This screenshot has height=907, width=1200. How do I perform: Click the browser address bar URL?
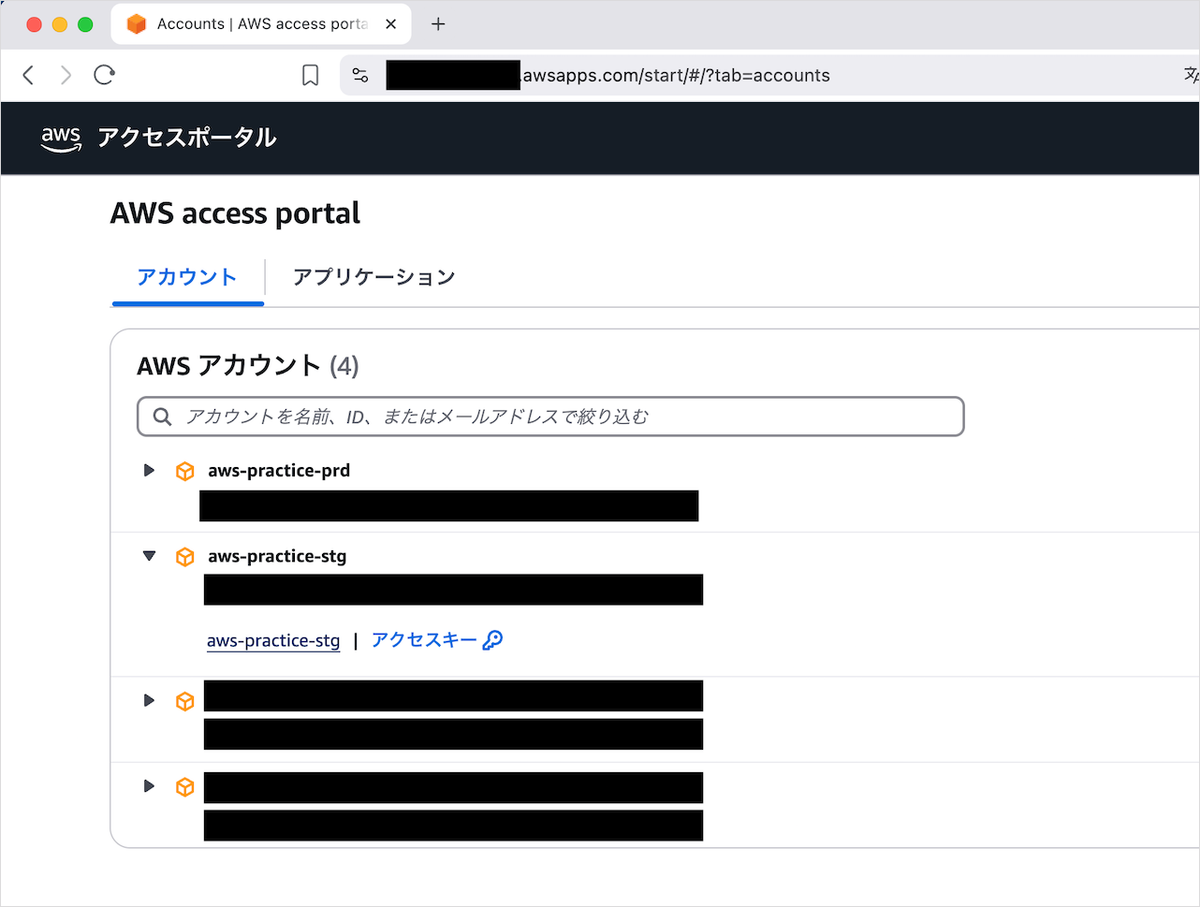676,76
